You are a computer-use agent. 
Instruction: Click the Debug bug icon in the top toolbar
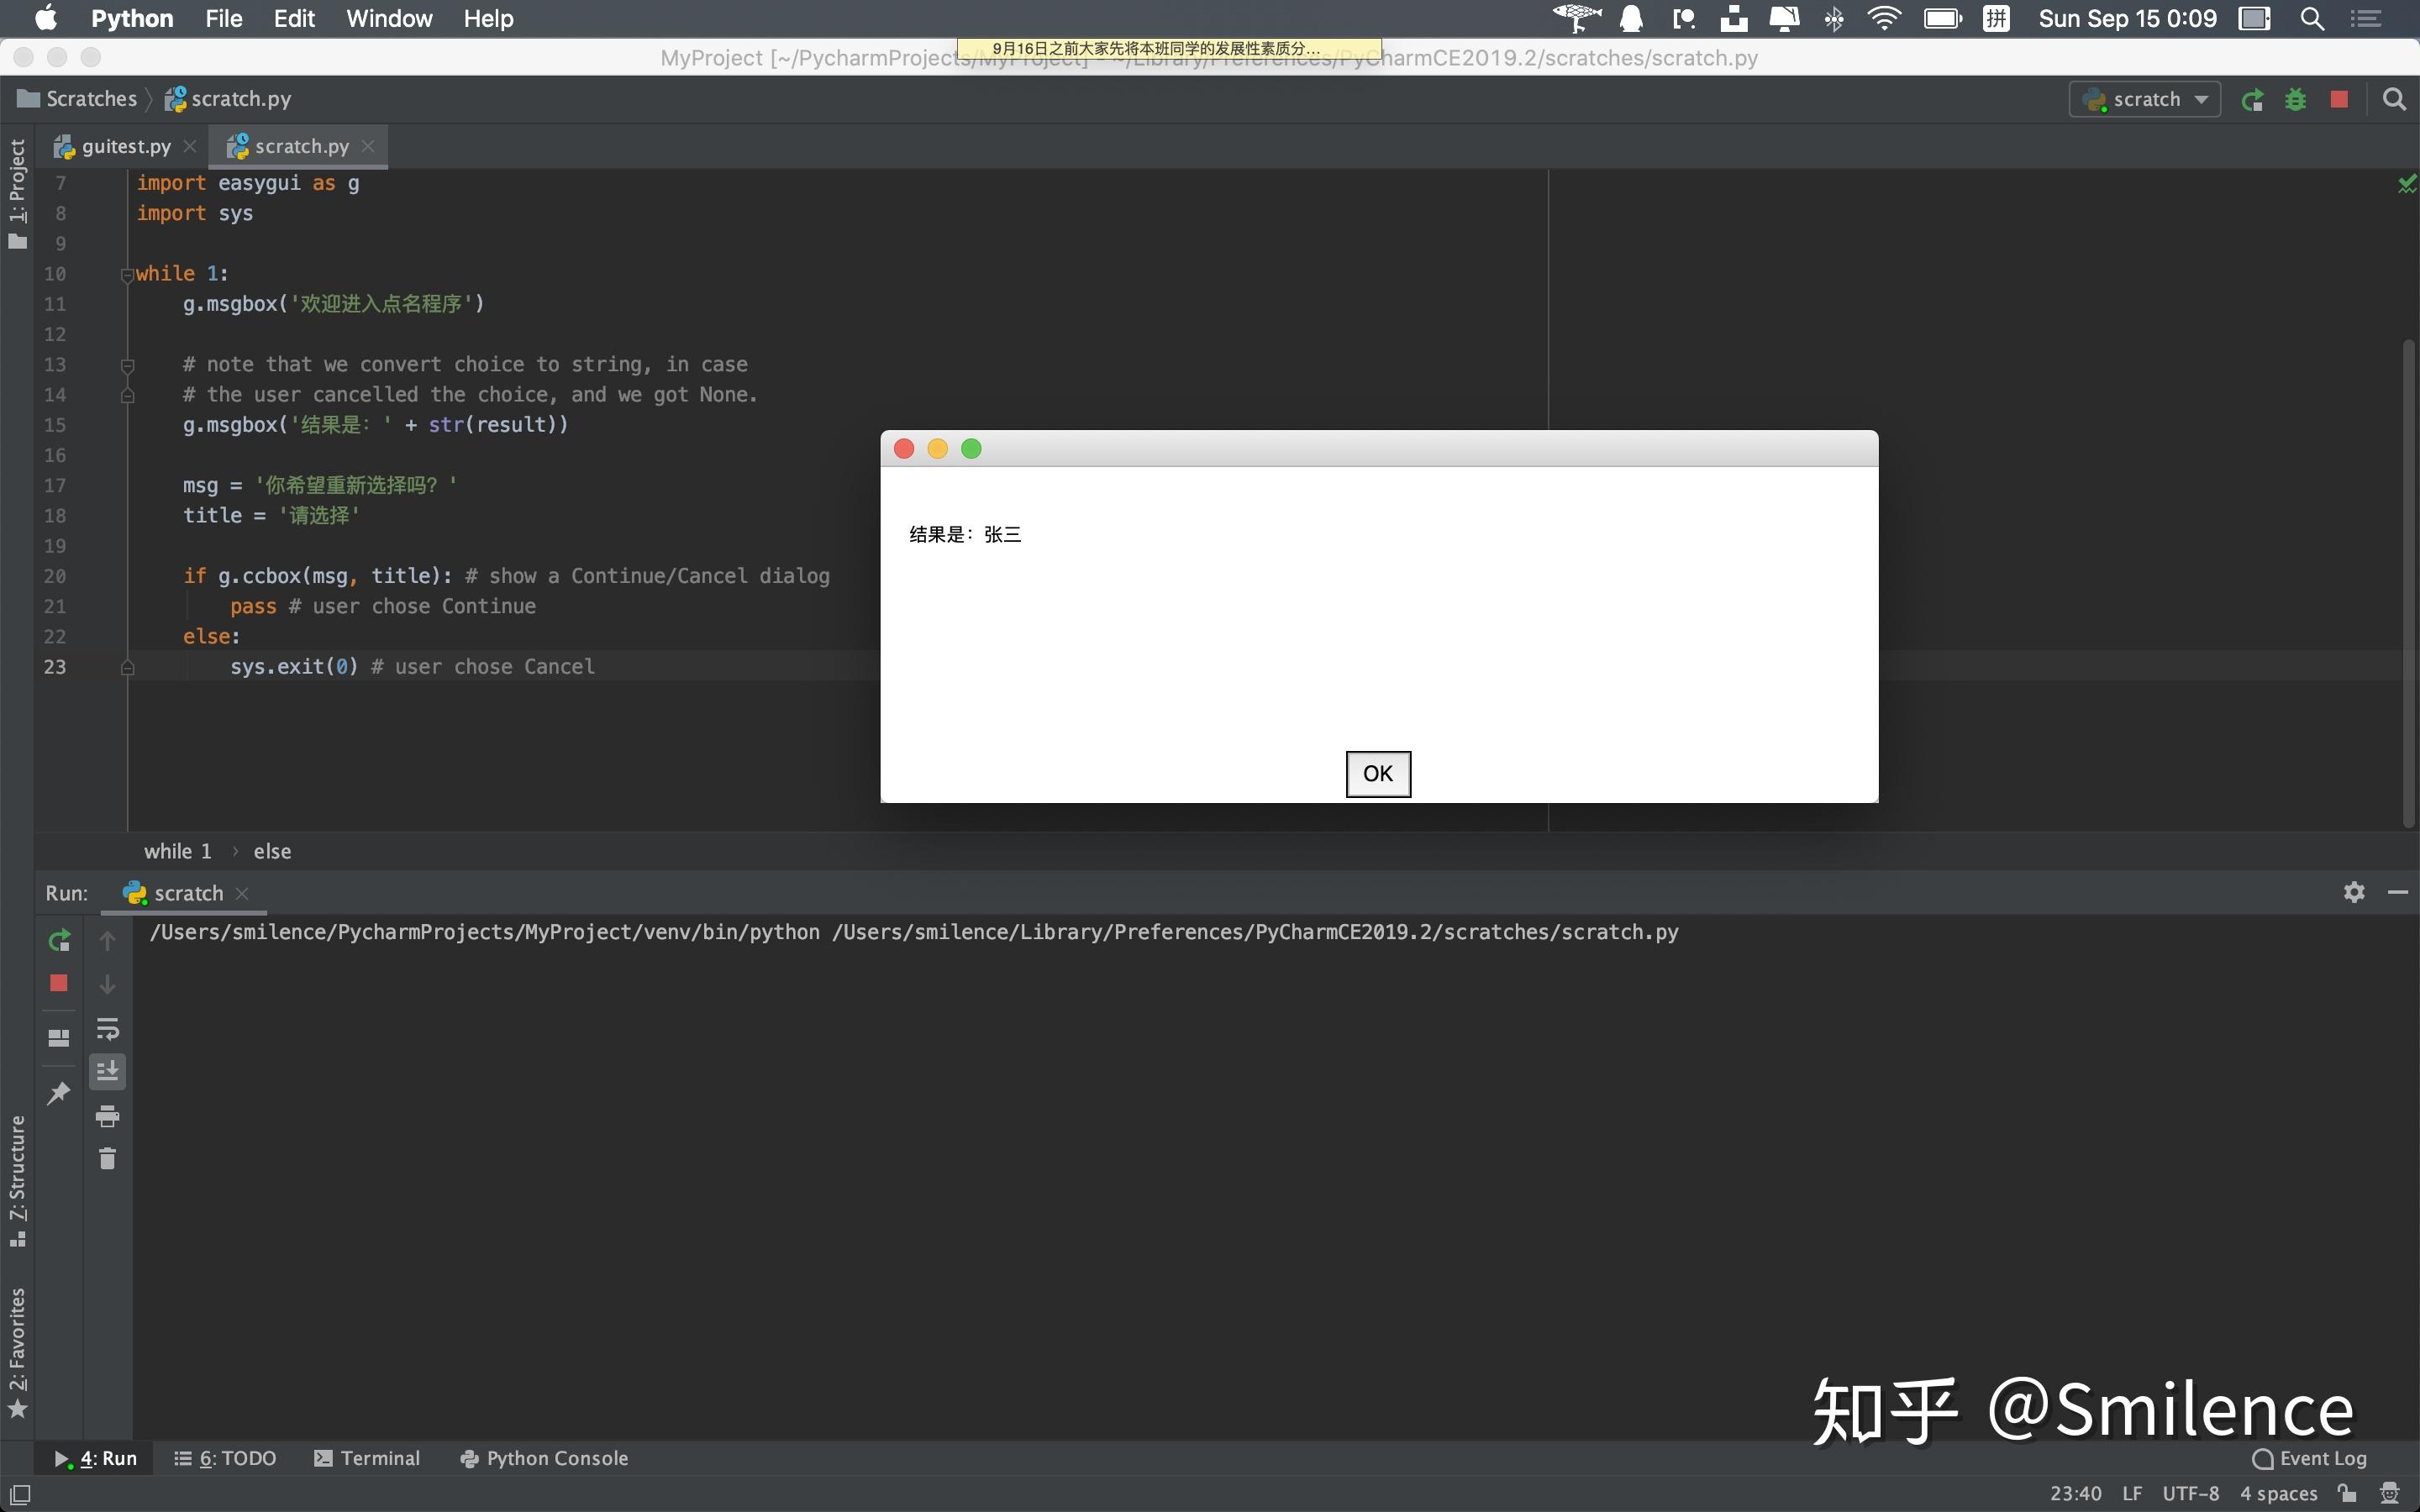click(x=2295, y=99)
